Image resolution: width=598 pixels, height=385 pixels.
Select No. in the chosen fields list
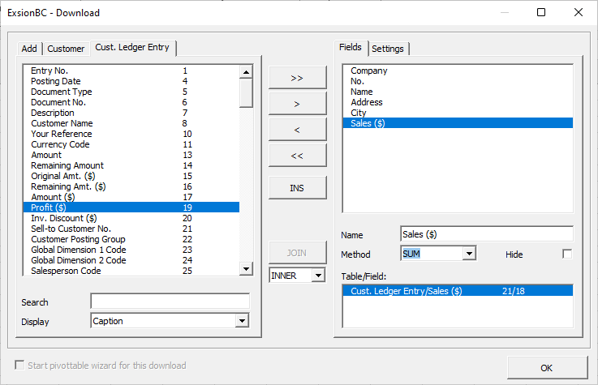(x=458, y=81)
